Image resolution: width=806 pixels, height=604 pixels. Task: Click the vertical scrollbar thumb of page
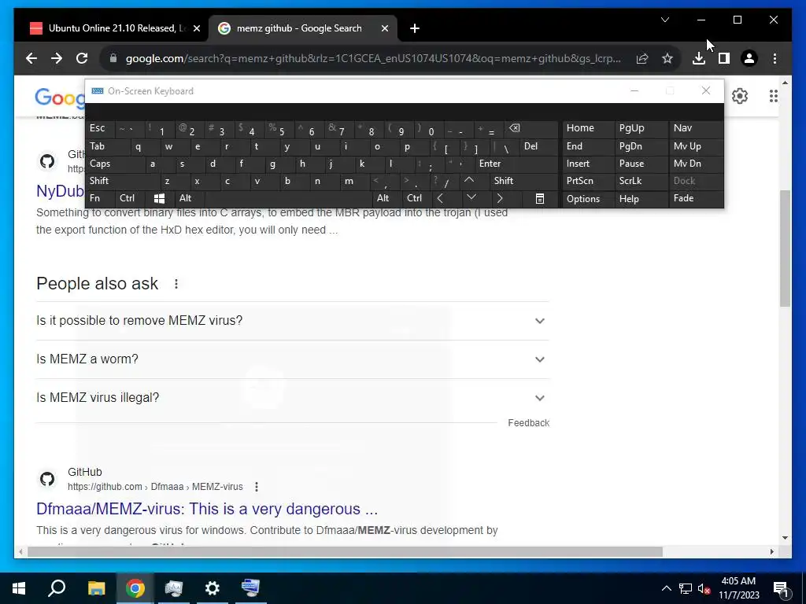[x=785, y=249]
